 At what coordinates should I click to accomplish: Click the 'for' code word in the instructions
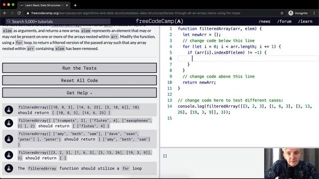click(x=19, y=43)
